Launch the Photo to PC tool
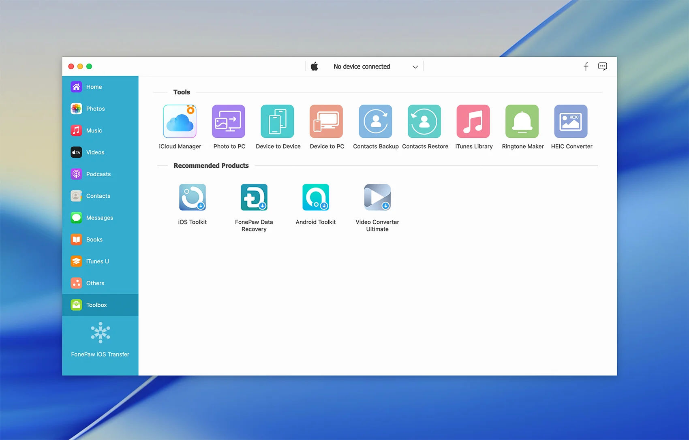 pos(229,122)
